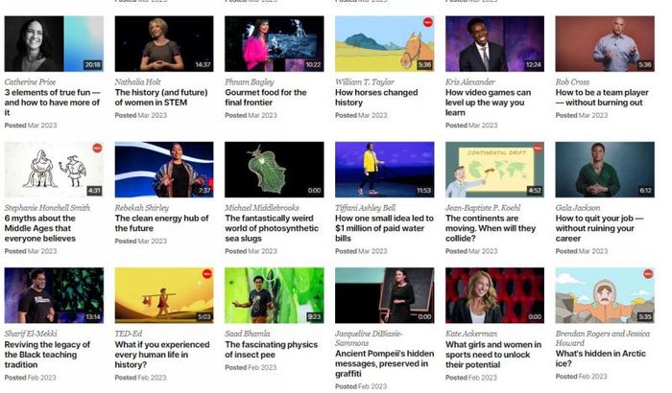Click the TED-Ed badge on Arctic ice thumbnail
The image size is (672, 393).
[648, 274]
